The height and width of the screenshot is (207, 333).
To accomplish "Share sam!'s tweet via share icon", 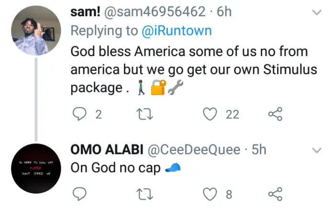I will pos(275,114).
